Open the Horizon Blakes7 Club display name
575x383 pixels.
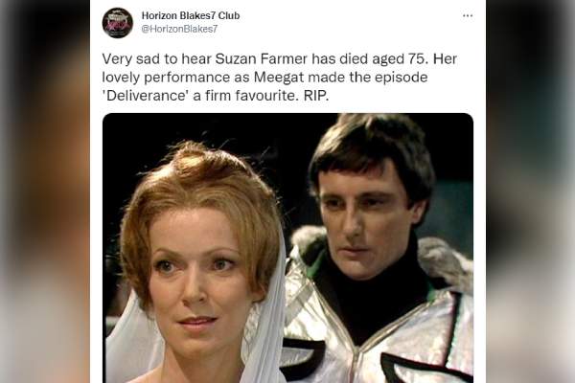point(191,15)
